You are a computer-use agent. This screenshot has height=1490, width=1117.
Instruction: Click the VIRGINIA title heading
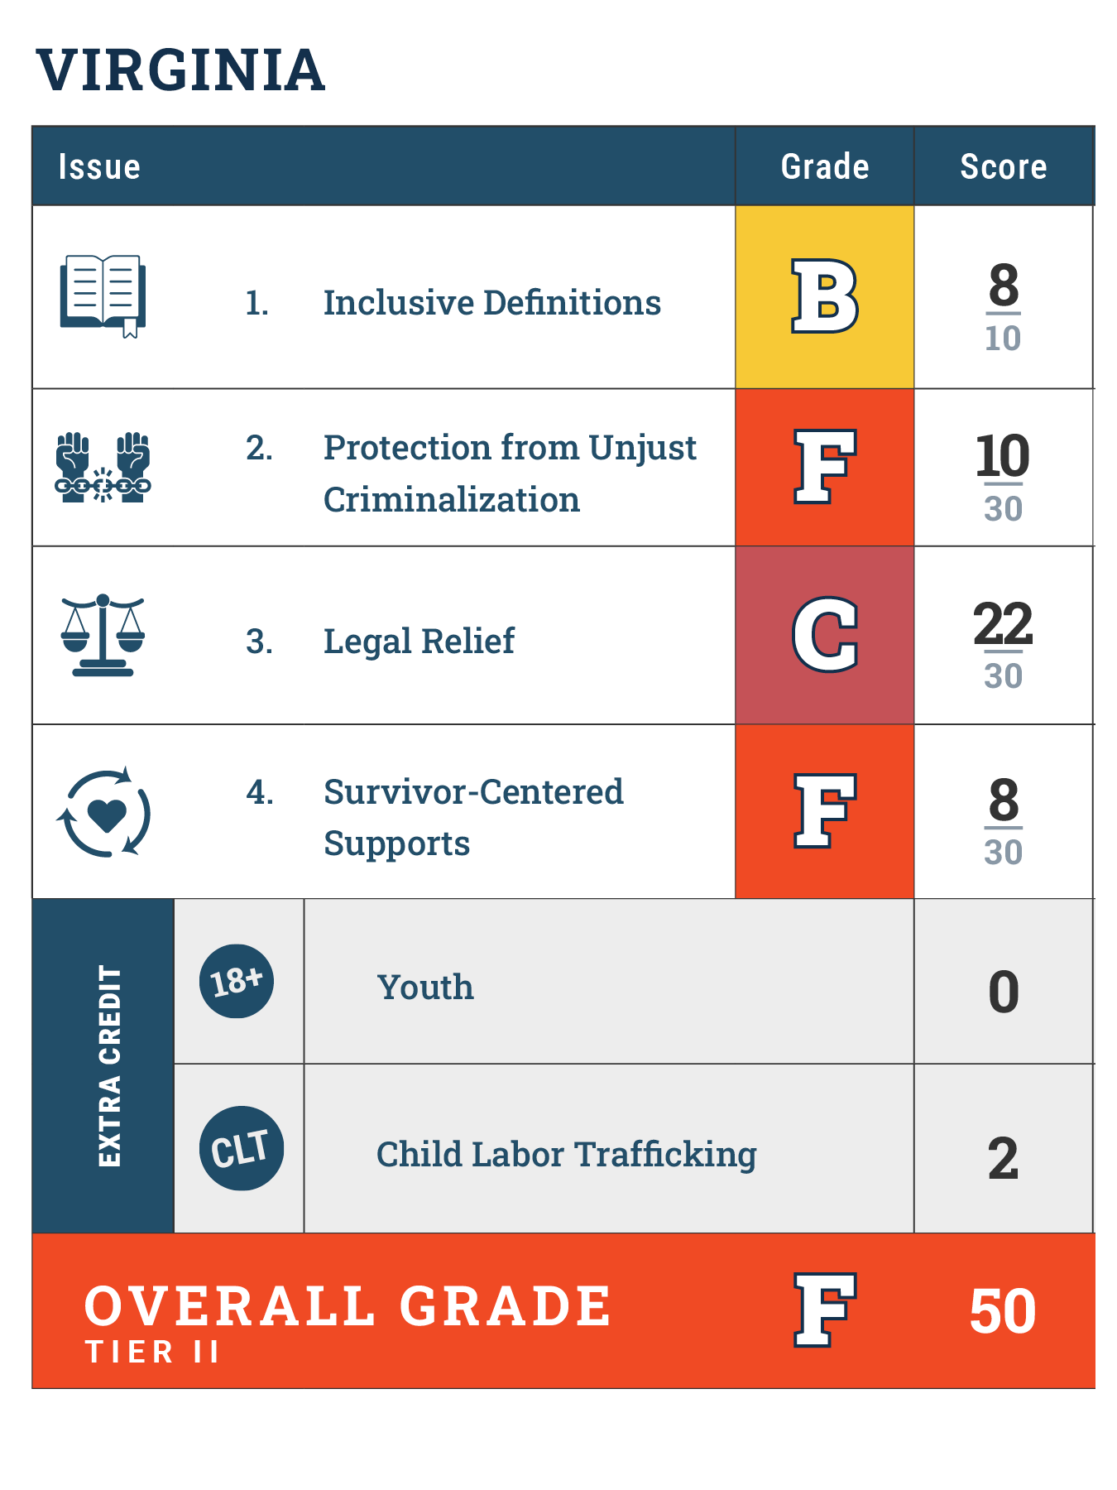tap(181, 70)
